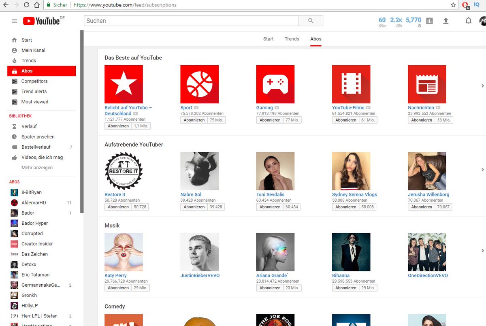Show next channels in Musik row
Image resolution: width=486 pixels, height=326 pixels.
(483, 251)
